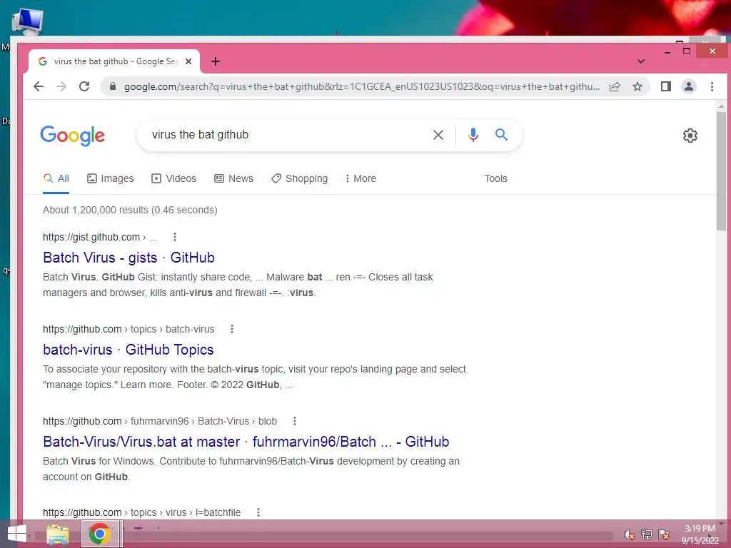Image resolution: width=731 pixels, height=548 pixels.
Task: Click the forward navigation arrow
Action: 61,86
